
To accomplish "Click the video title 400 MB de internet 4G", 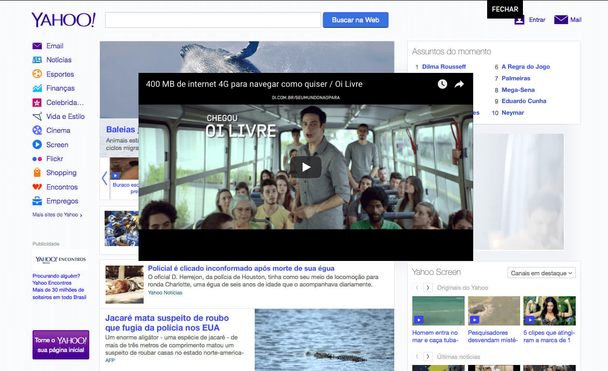I will click(x=254, y=84).
